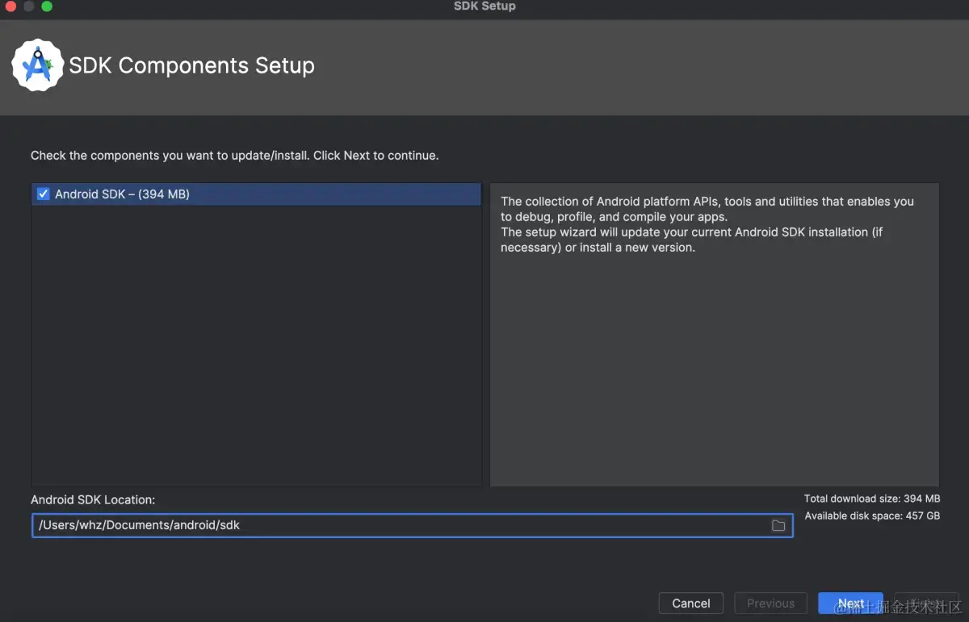Screen dimensions: 969x622
Task: Click the SDK Setup window title
Action: click(x=484, y=6)
